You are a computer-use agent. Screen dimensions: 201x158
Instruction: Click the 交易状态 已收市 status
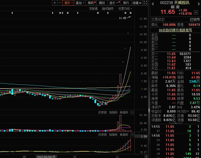[175, 19]
